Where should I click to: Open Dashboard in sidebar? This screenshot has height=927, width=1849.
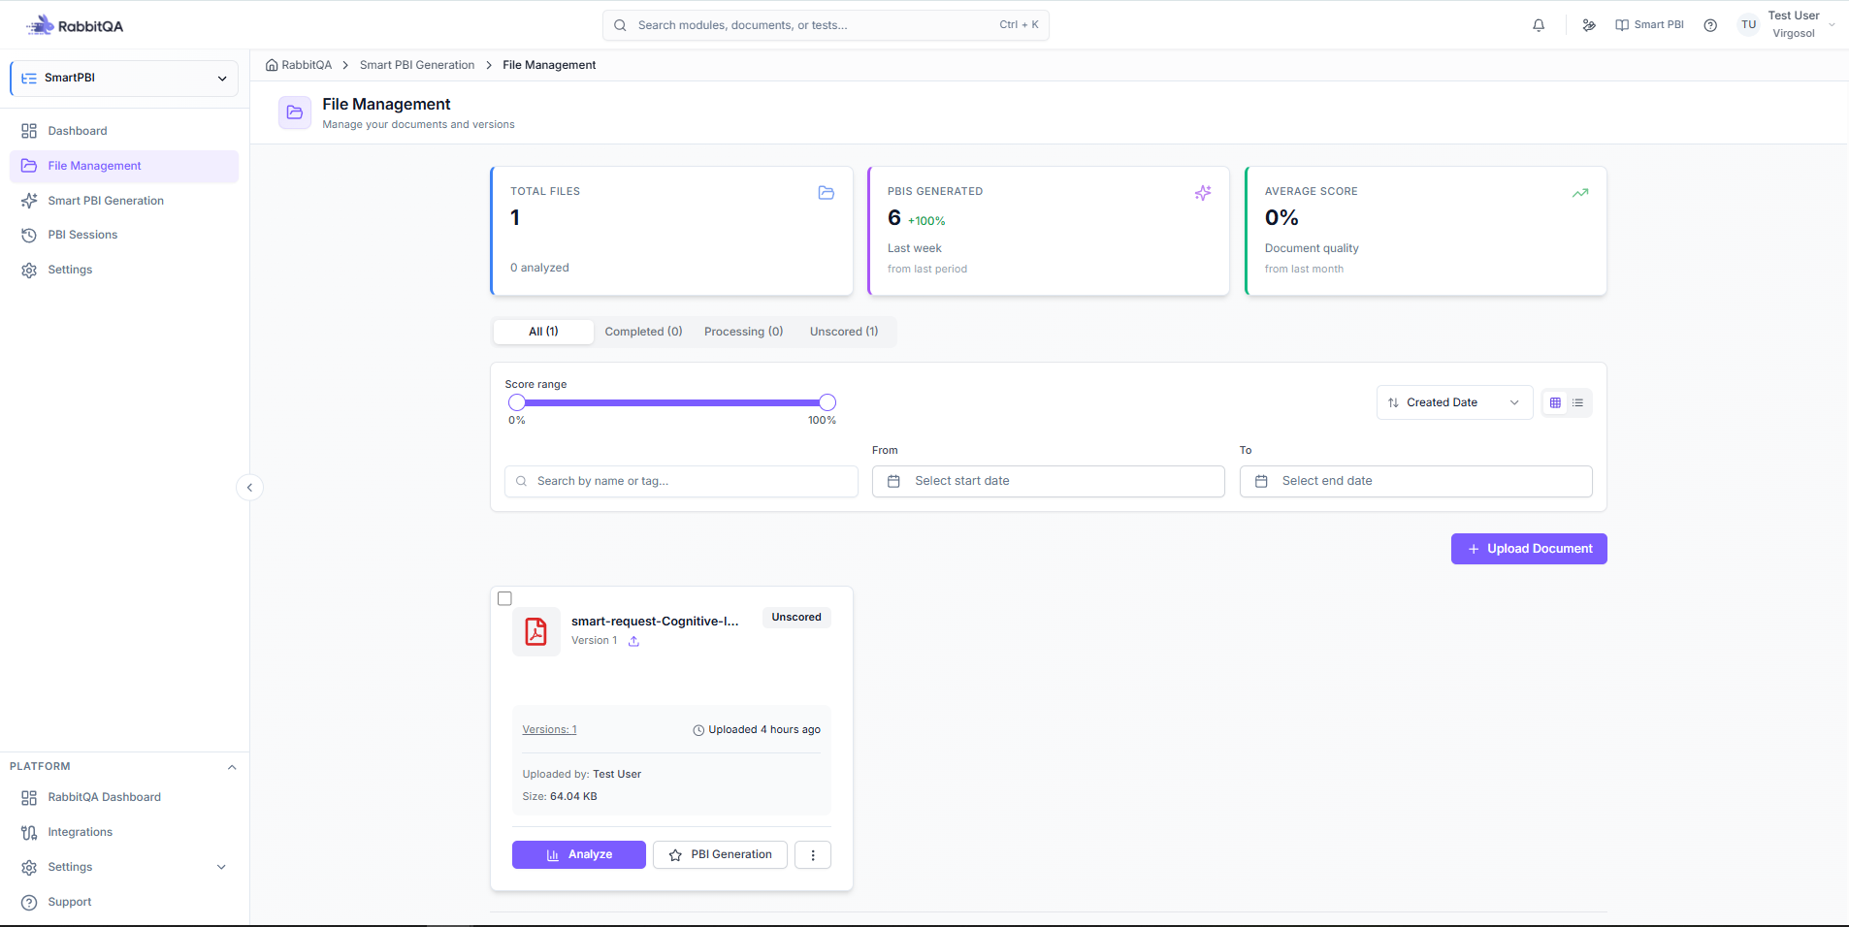(124, 131)
